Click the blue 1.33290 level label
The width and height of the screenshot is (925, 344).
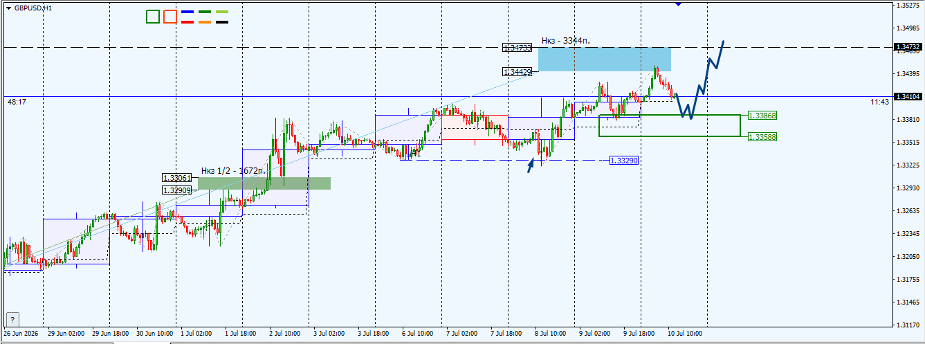(623, 161)
